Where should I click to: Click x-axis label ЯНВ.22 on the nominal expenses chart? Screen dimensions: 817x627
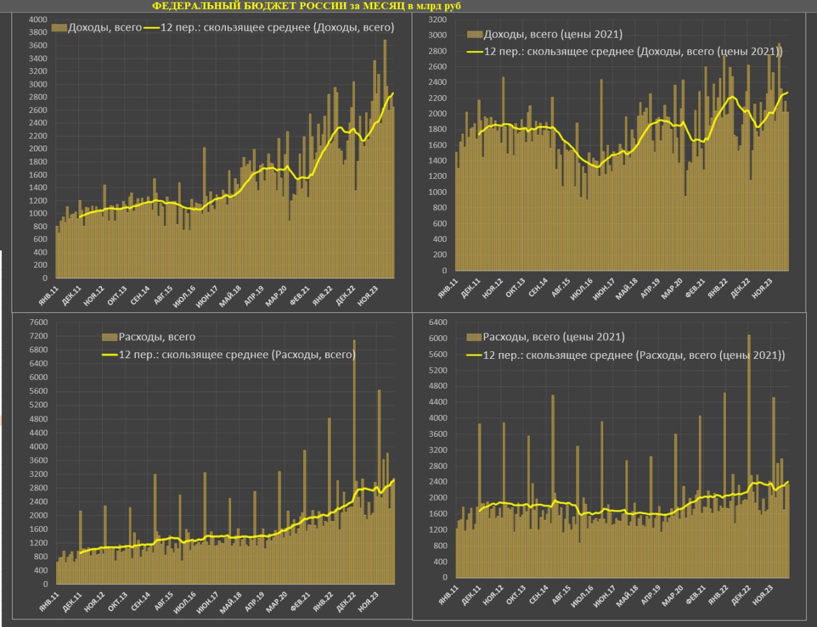point(323,601)
